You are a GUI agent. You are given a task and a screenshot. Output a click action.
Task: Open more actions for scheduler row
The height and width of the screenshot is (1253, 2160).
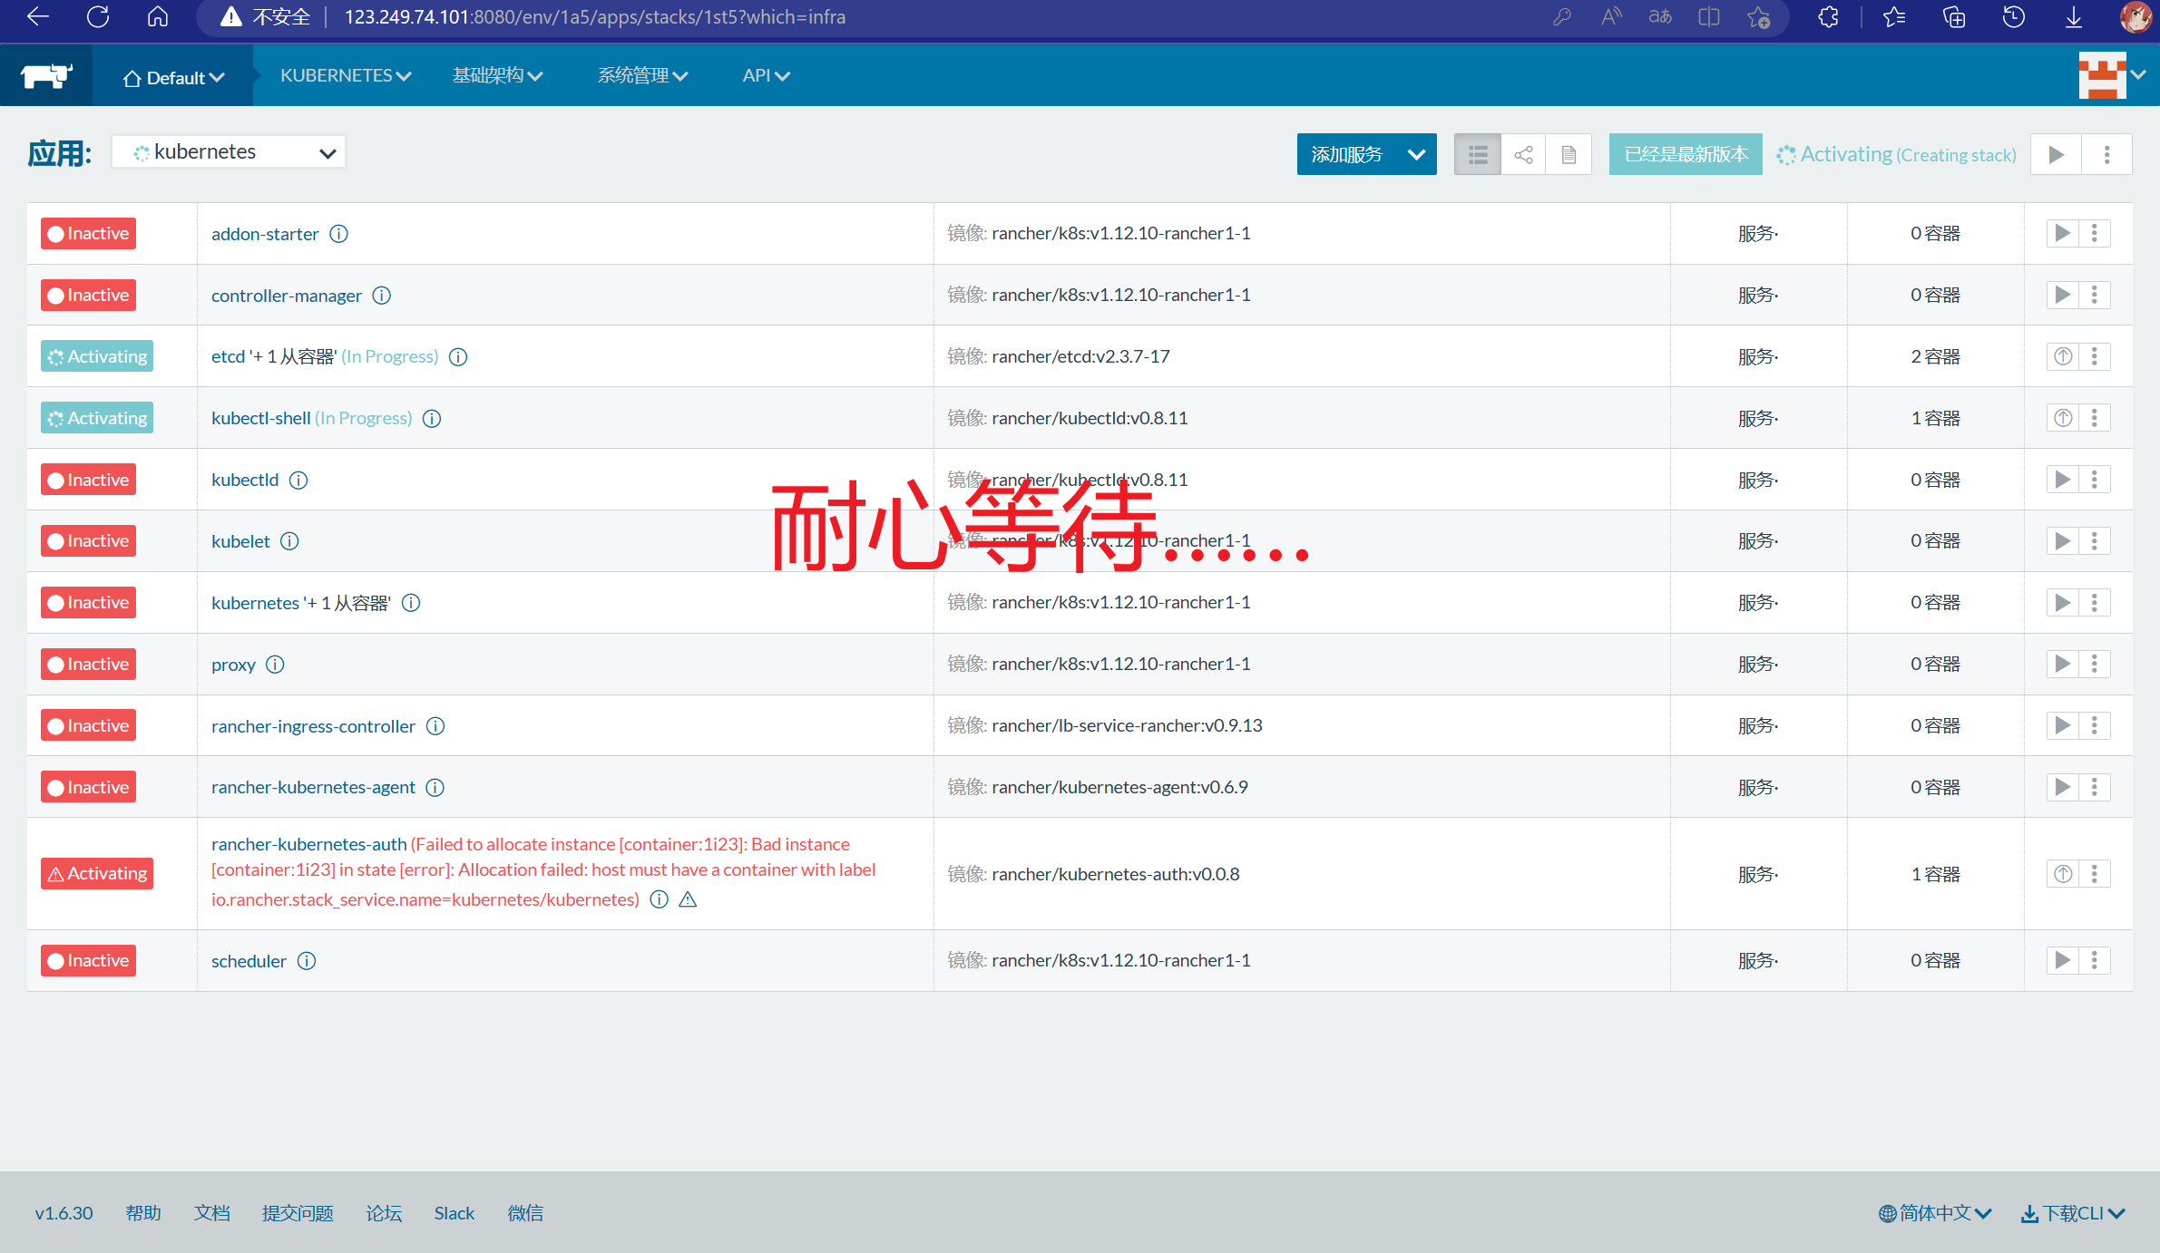coord(2095,960)
